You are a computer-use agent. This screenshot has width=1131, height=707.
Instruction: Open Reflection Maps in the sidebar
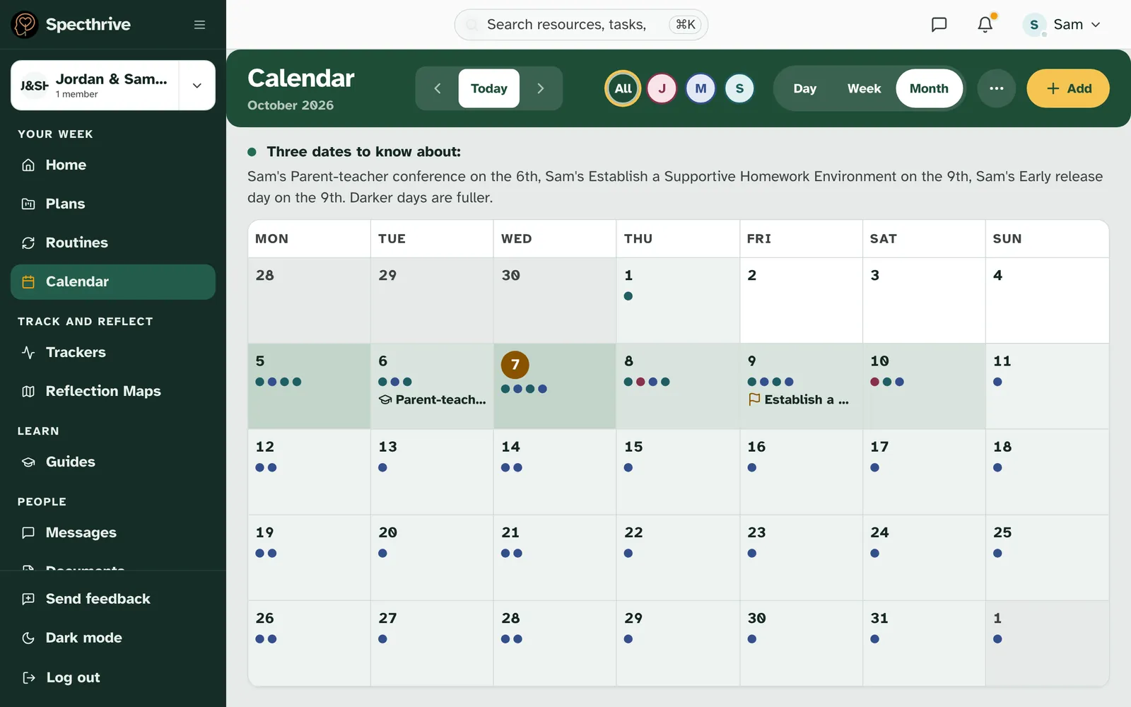point(113,391)
